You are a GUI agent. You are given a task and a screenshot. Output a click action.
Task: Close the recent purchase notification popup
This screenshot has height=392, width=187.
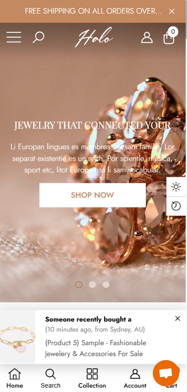coord(177,318)
